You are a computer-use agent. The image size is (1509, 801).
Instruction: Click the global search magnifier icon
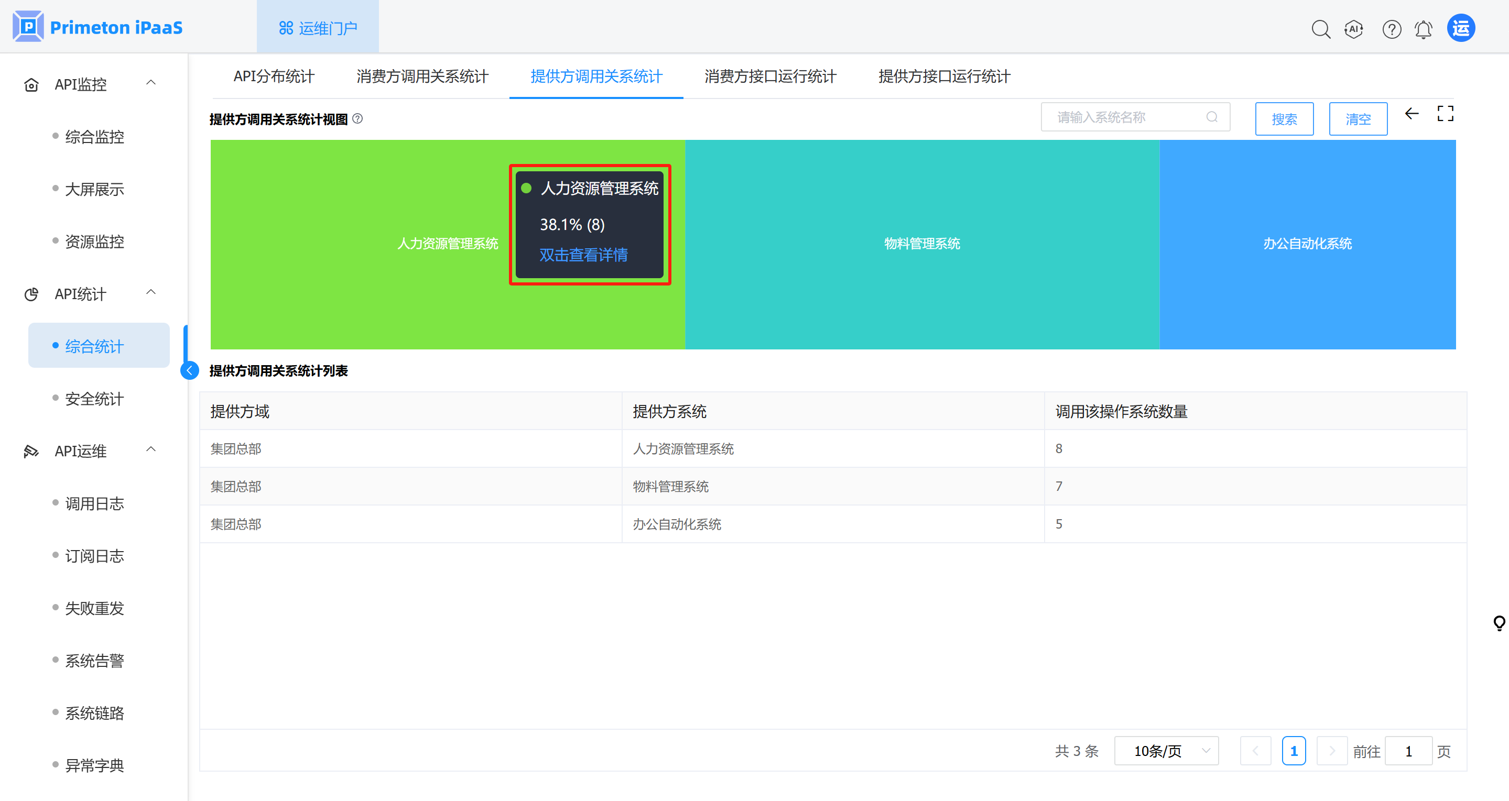(x=1320, y=29)
